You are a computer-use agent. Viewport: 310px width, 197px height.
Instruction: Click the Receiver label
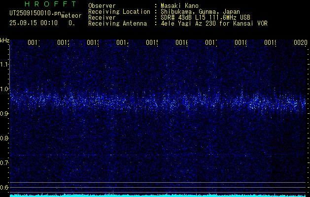click(x=102, y=18)
